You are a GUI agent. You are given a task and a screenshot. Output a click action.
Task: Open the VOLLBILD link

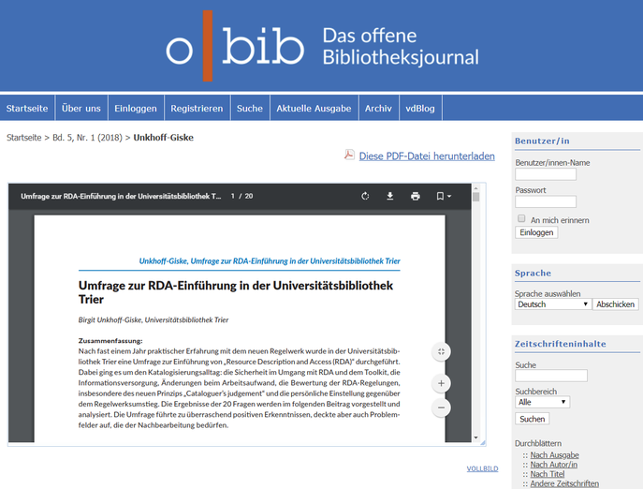pyautogui.click(x=482, y=468)
